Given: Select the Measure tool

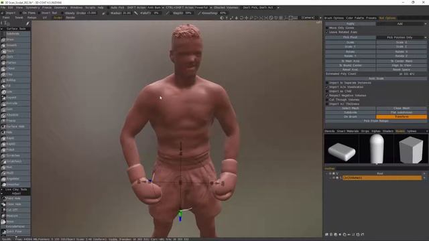Looking at the screenshot, I should [x=15, y=216].
